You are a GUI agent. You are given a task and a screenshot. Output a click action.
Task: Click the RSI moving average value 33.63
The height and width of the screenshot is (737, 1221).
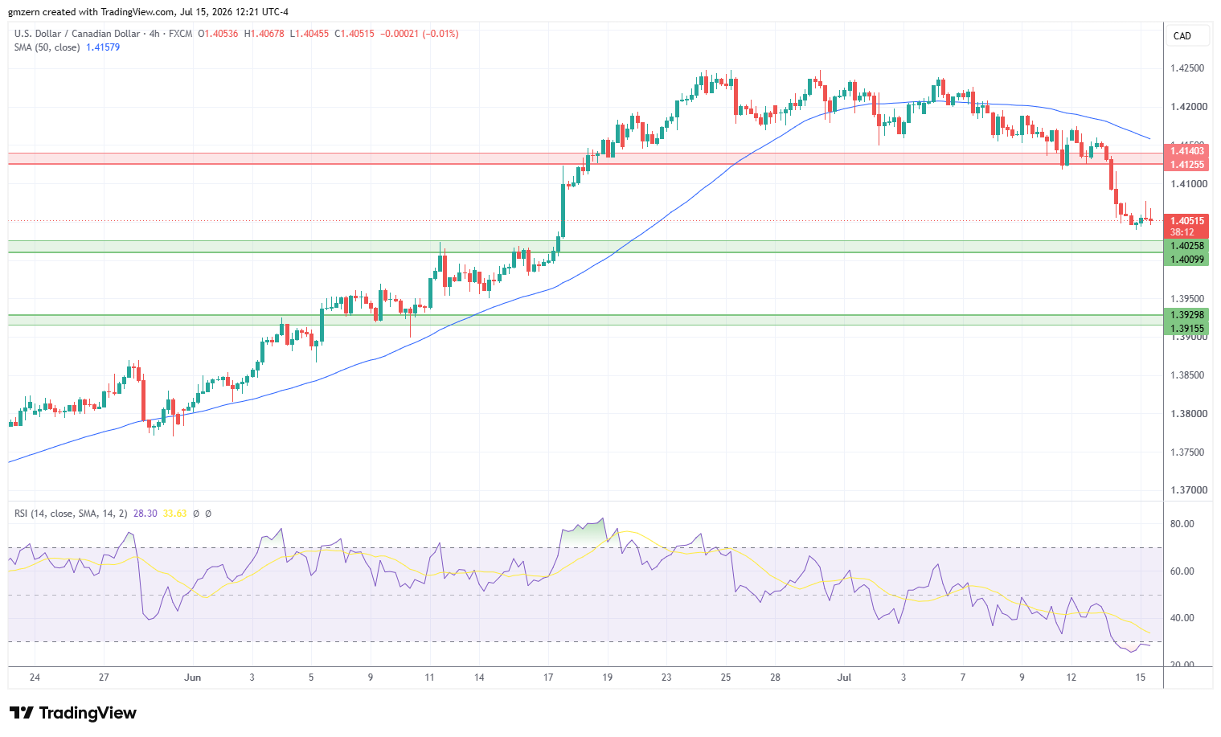point(174,513)
